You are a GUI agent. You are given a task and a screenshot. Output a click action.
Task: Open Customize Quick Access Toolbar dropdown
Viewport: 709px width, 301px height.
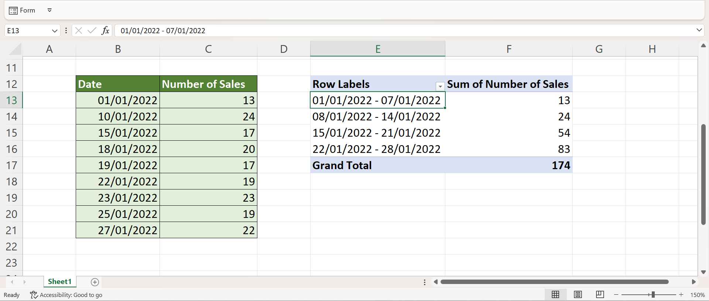(49, 10)
